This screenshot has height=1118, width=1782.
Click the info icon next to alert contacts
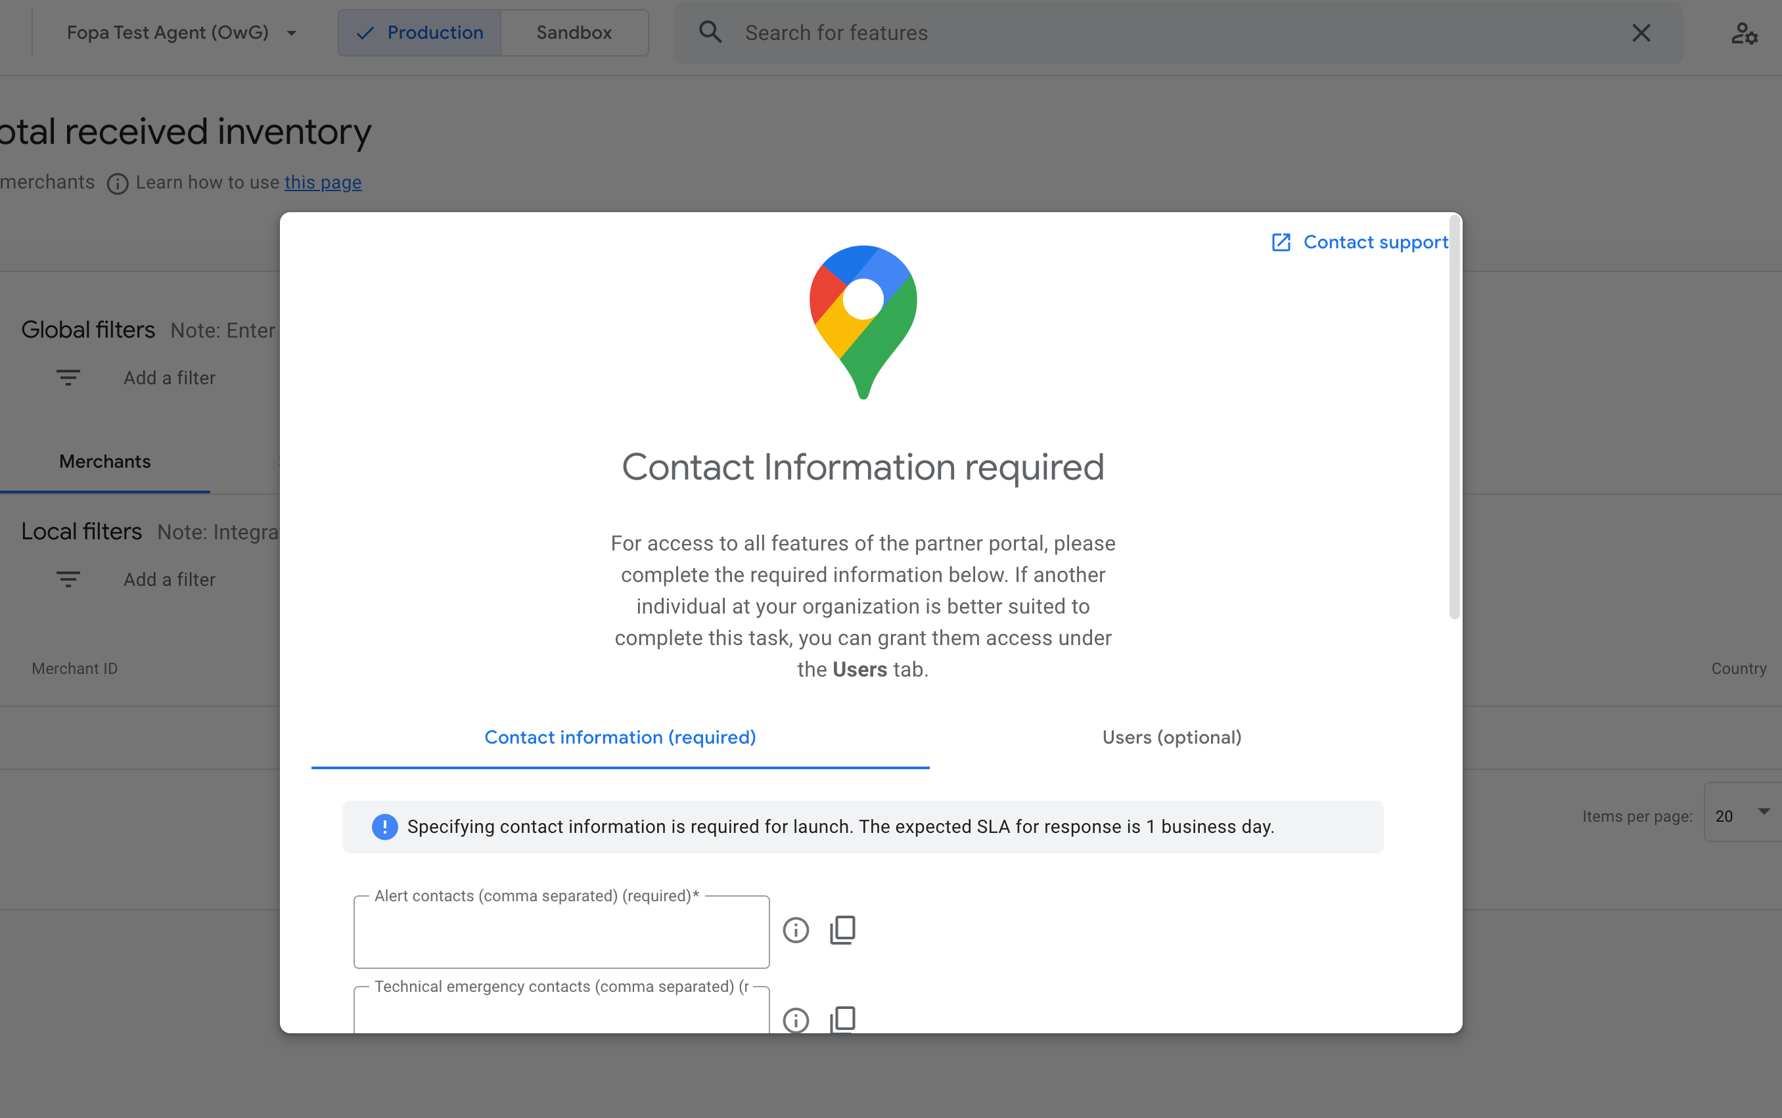796,930
